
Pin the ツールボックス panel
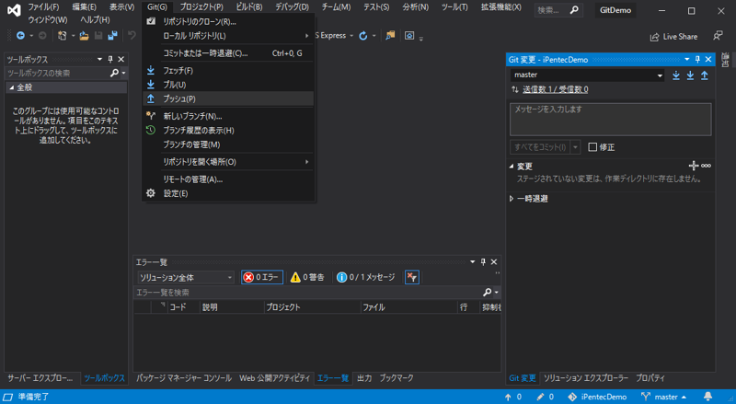point(110,59)
